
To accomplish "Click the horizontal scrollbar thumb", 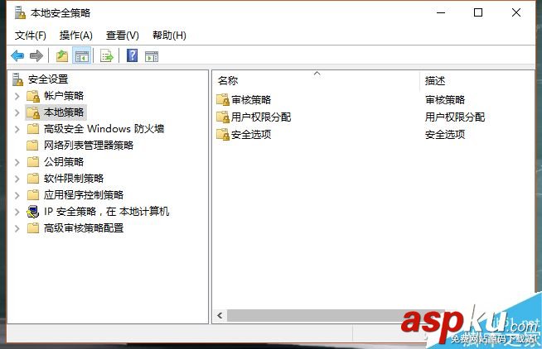I will point(336,315).
